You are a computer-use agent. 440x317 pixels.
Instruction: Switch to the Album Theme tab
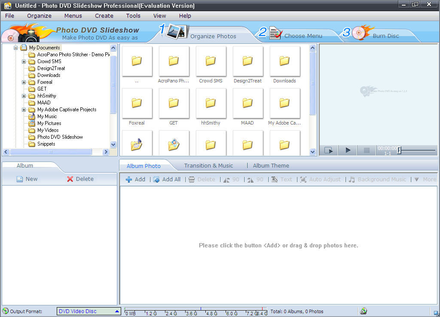coord(271,166)
